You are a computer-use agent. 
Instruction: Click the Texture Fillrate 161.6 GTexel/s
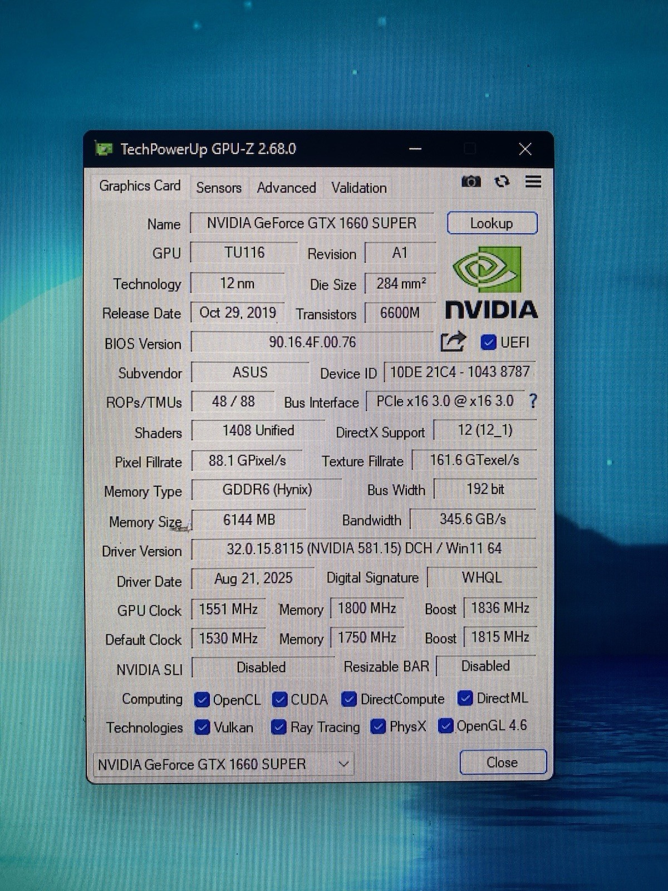click(x=474, y=460)
